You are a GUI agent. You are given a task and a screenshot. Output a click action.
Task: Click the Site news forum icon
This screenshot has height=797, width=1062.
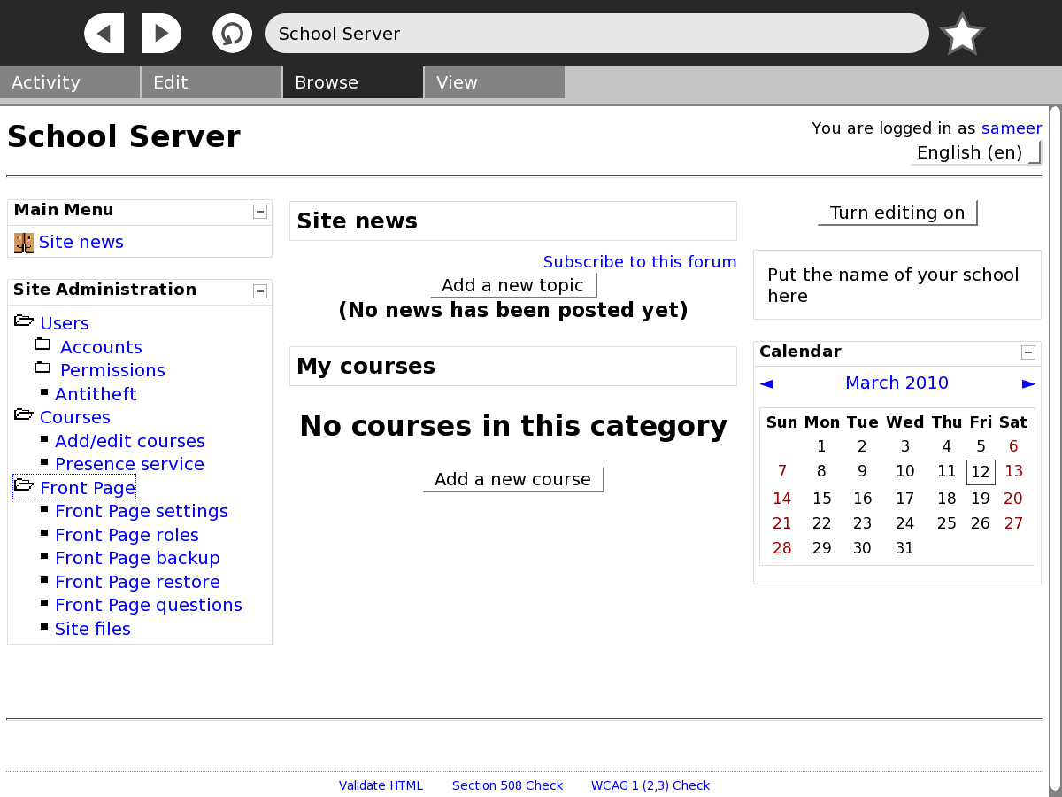click(24, 243)
